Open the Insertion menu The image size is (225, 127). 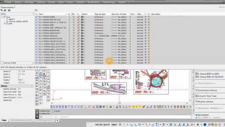tap(41, 2)
